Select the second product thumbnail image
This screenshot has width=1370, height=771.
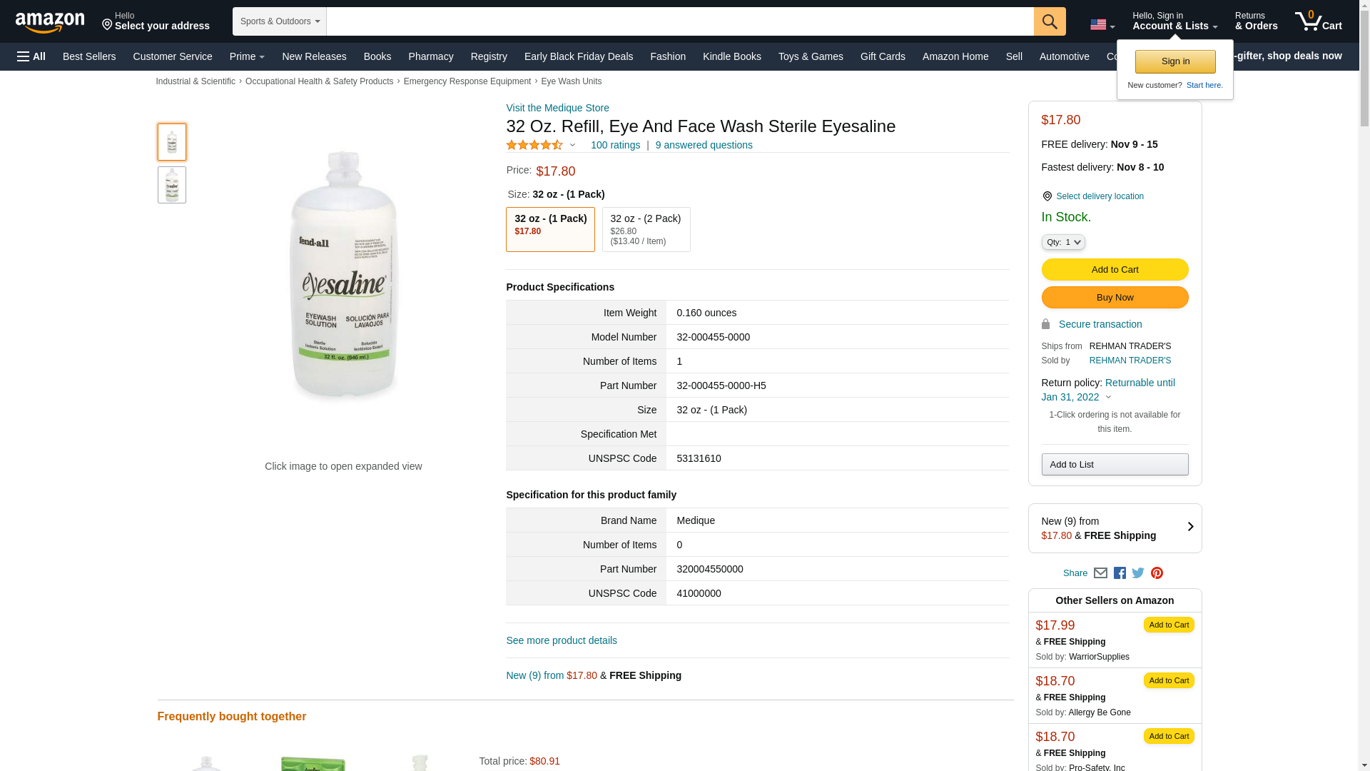(172, 185)
